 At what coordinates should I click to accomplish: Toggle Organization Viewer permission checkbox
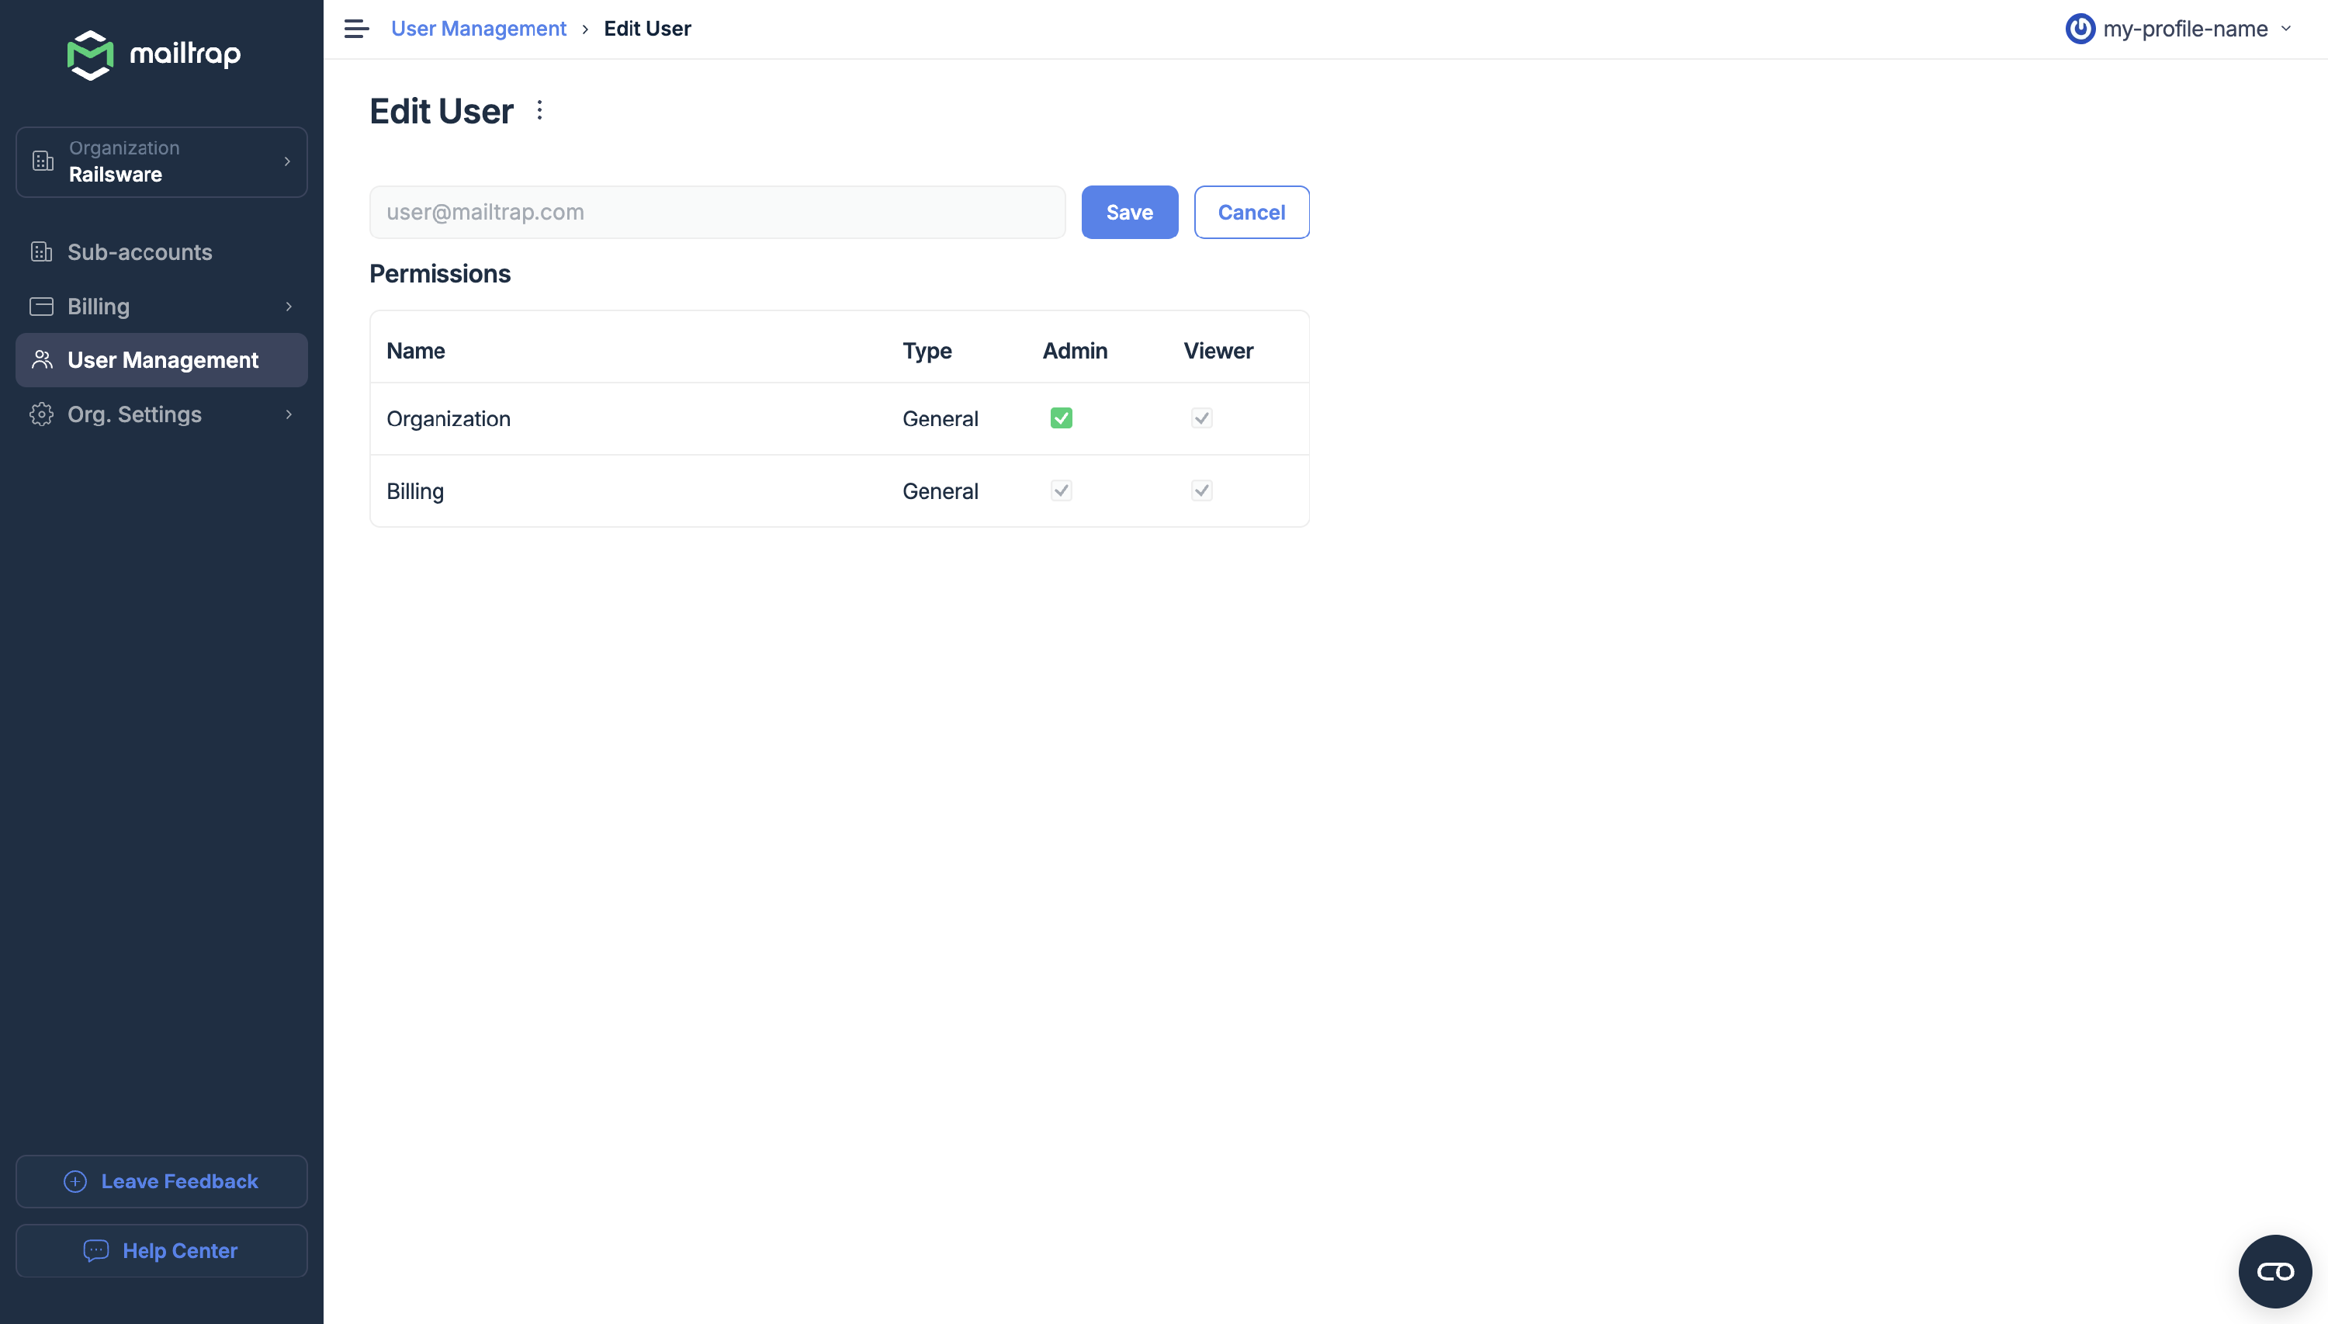[1202, 418]
